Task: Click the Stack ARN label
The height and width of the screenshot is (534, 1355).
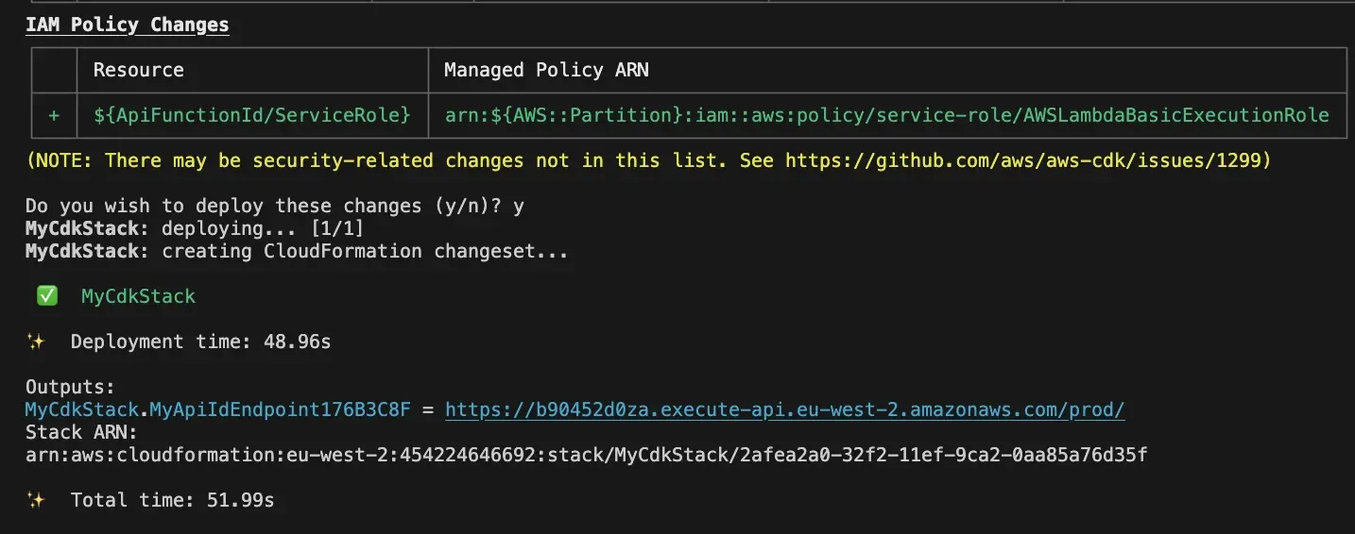Action: pyautogui.click(x=81, y=432)
